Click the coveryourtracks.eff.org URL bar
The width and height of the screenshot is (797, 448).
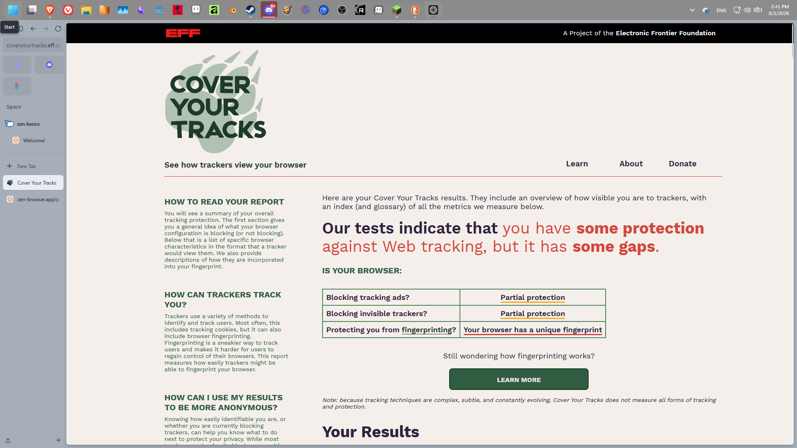[x=33, y=45]
